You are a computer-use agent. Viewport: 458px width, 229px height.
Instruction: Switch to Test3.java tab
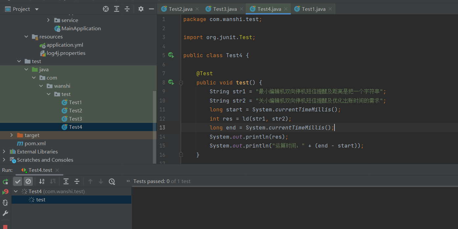pos(225,9)
